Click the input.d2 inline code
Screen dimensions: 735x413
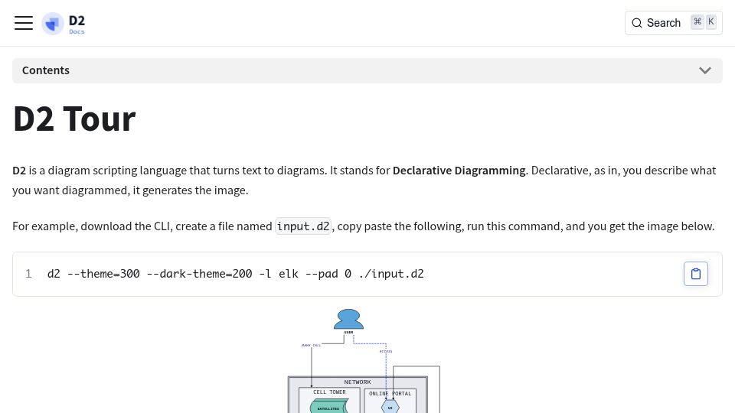pyautogui.click(x=303, y=226)
